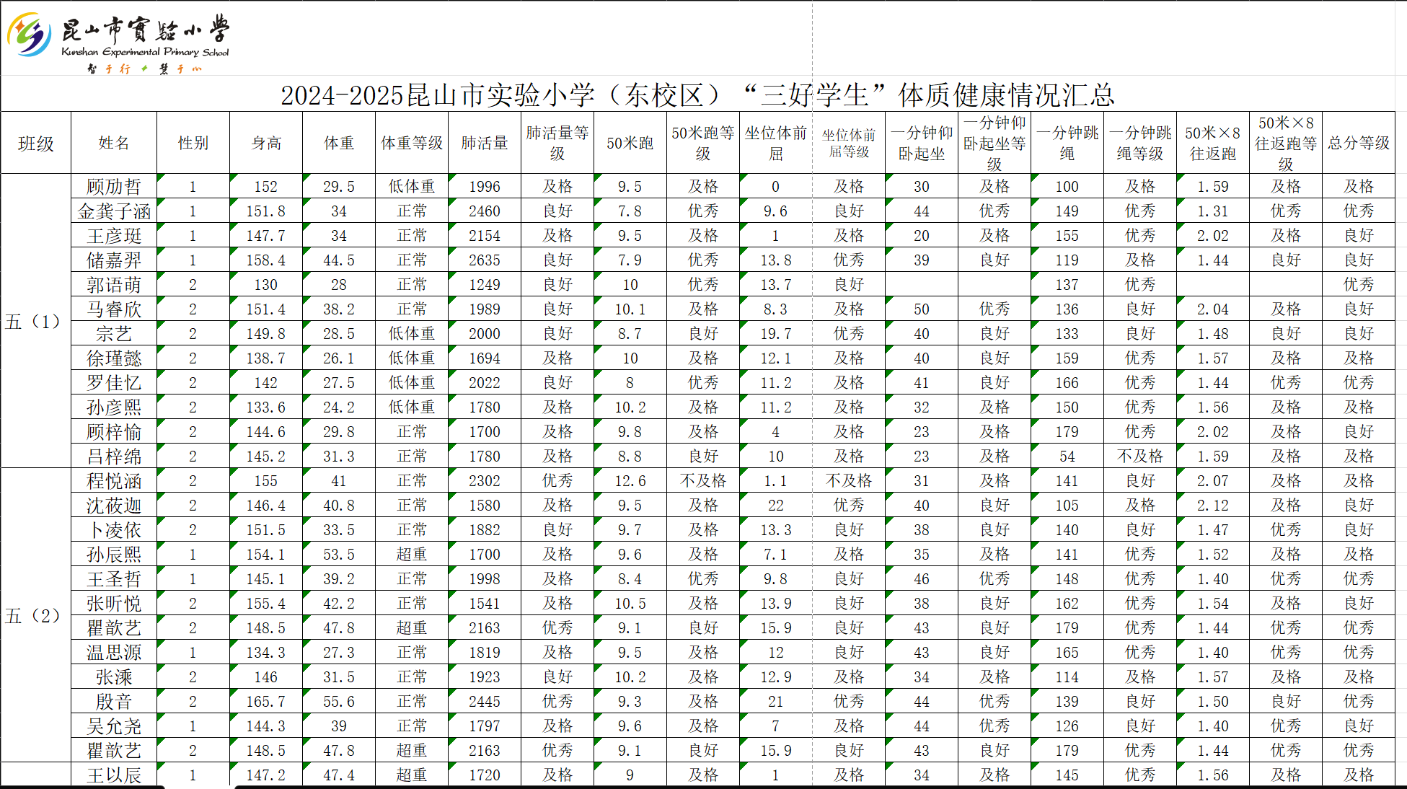Select the 50米跑等级 column header
Screen dimensions: 1407x789
click(703, 143)
